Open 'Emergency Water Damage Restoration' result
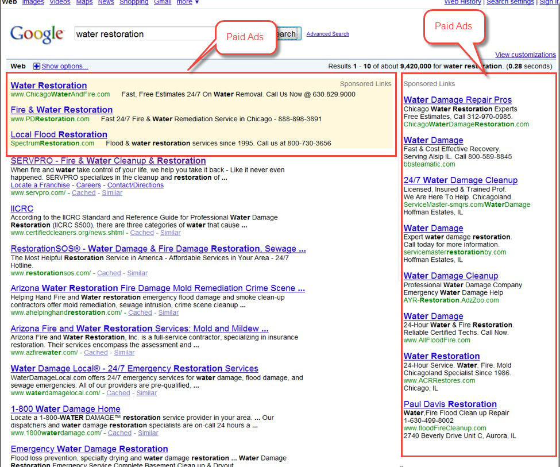The width and height of the screenshot is (560, 467). click(89, 449)
